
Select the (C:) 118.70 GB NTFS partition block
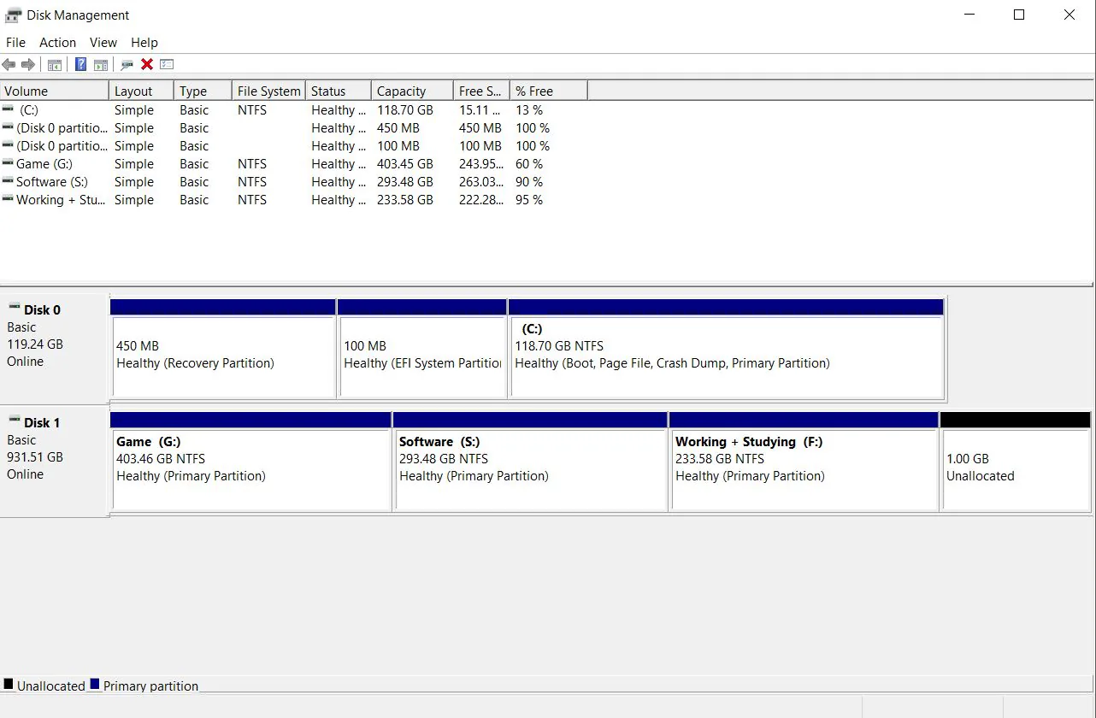click(x=726, y=348)
